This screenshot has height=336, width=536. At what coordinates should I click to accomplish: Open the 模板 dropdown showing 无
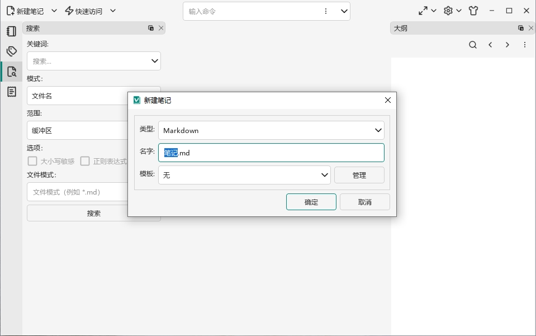click(x=244, y=175)
